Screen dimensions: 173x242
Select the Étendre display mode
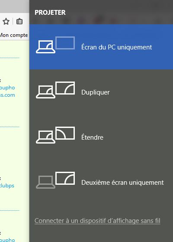click(x=101, y=137)
